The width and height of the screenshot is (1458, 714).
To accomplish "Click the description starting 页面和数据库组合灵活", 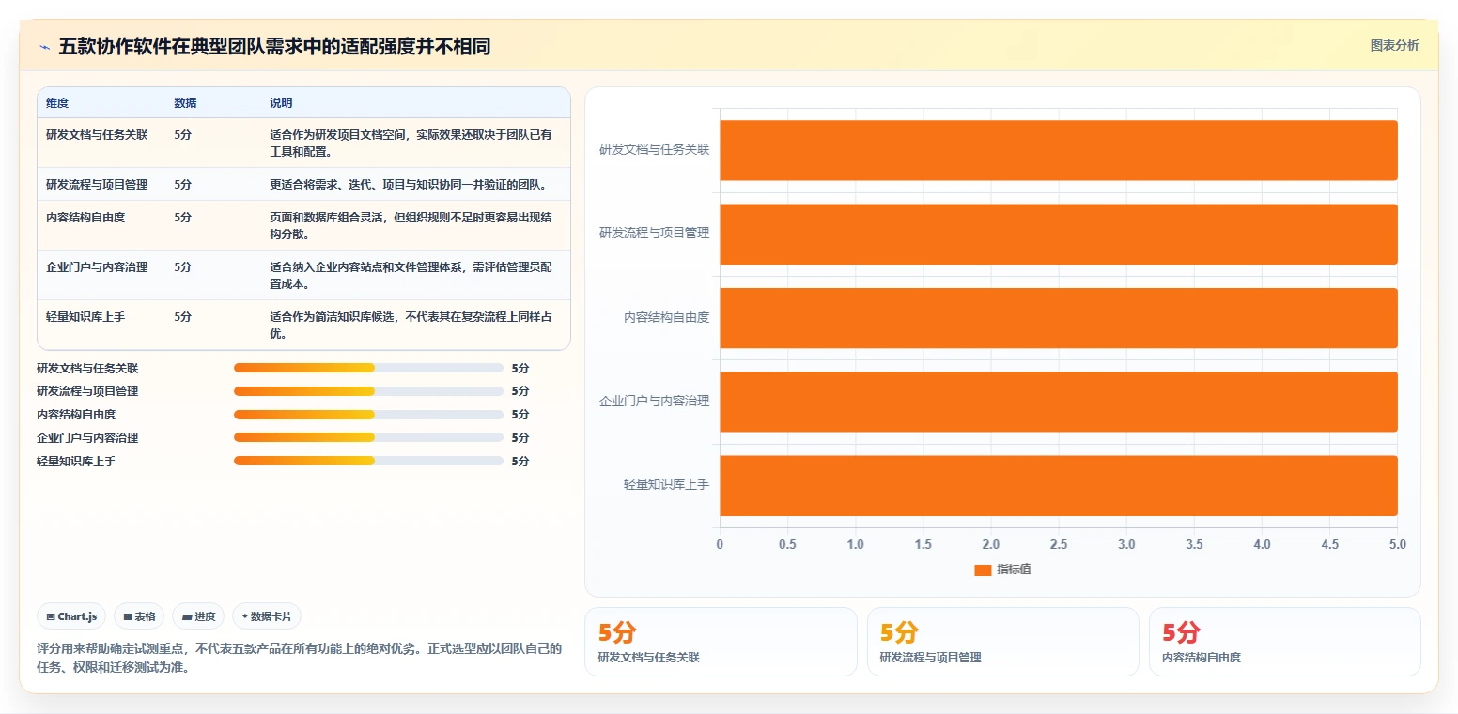I will 411,225.
